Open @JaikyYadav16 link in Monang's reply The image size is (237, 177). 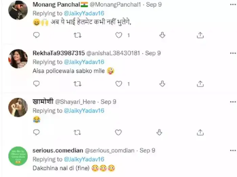84,13
